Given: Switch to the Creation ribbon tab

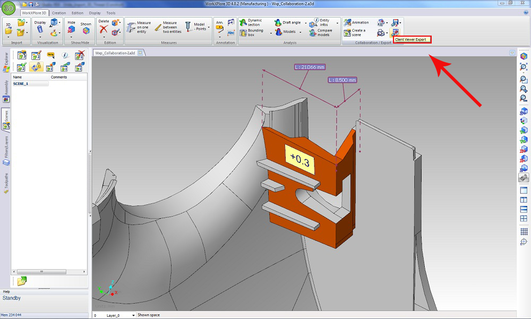Looking at the screenshot, I should point(59,13).
